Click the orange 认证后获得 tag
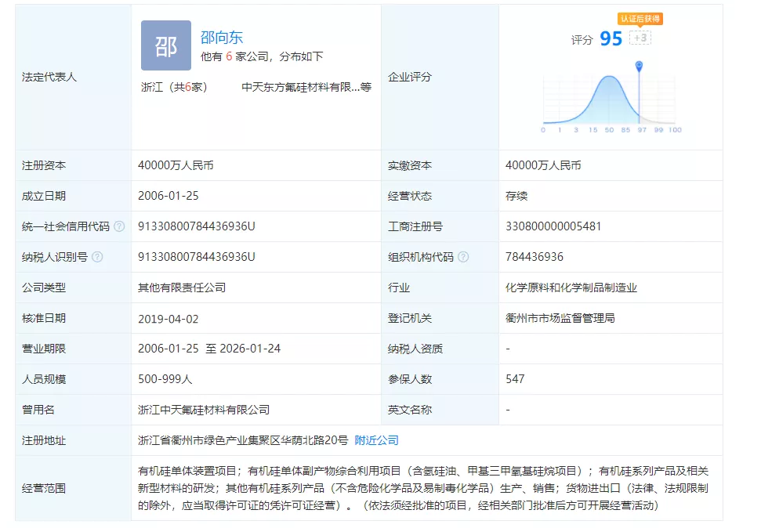 coord(640,19)
